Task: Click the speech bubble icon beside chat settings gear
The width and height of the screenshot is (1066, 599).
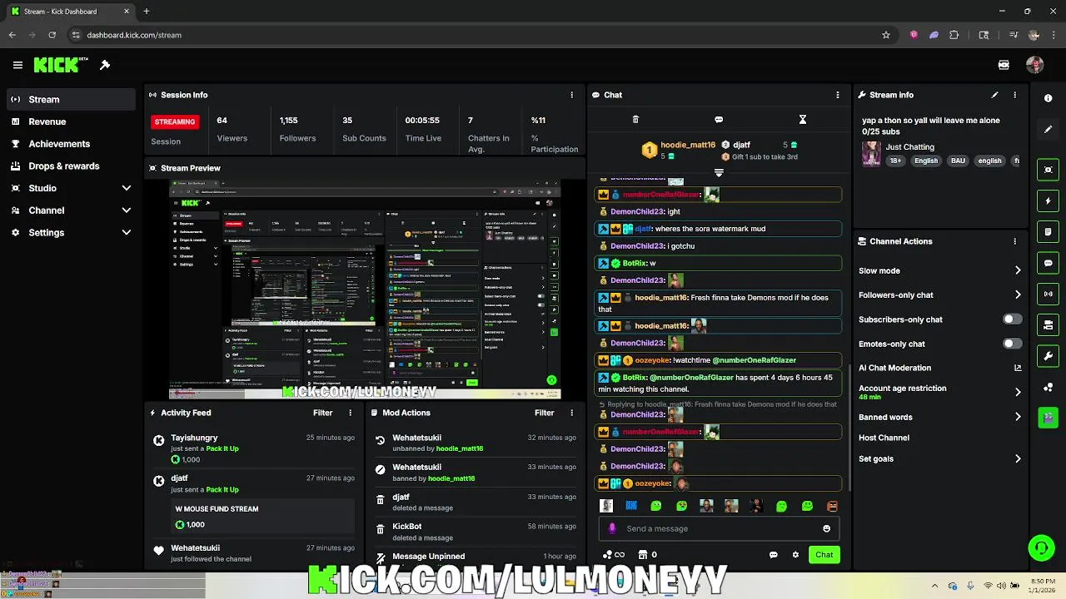Action: (773, 555)
